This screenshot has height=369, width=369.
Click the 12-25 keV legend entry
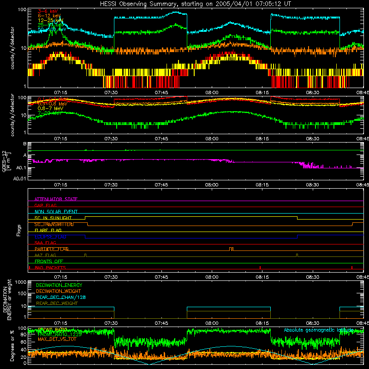click(50, 20)
